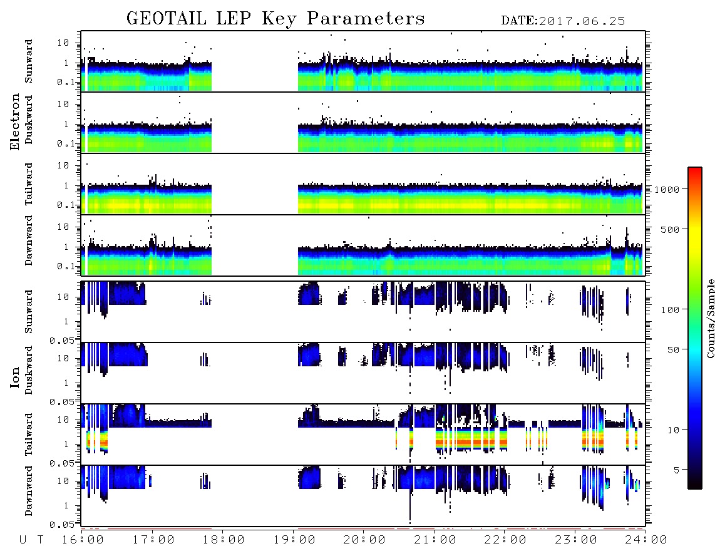Pick the black bottom of the color bar
Image resolution: width=715 pixels, height=551 pixels.
pyautogui.click(x=695, y=481)
